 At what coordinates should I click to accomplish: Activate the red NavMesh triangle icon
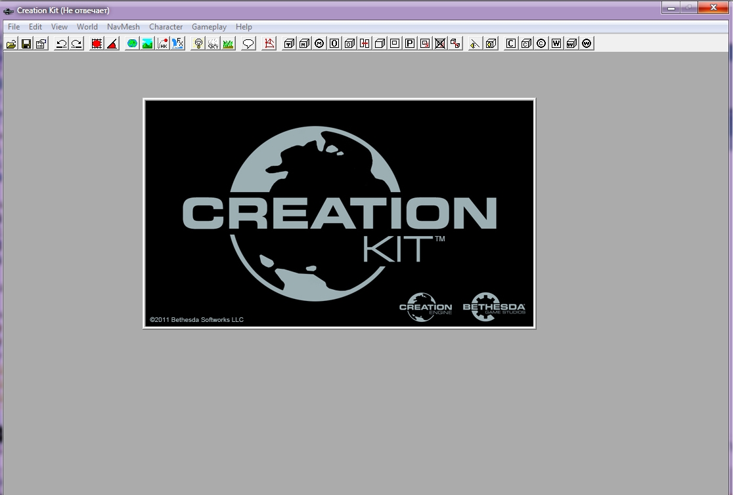[x=269, y=44]
